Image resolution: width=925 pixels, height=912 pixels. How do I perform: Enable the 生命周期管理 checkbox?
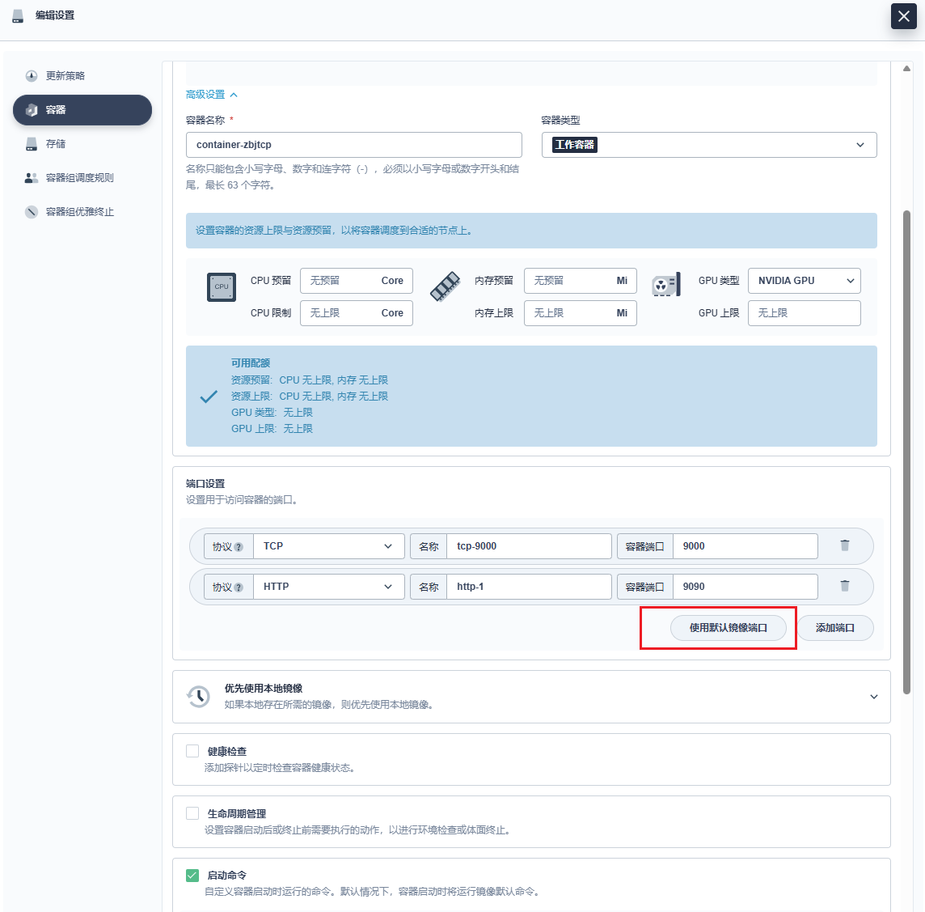click(x=192, y=812)
